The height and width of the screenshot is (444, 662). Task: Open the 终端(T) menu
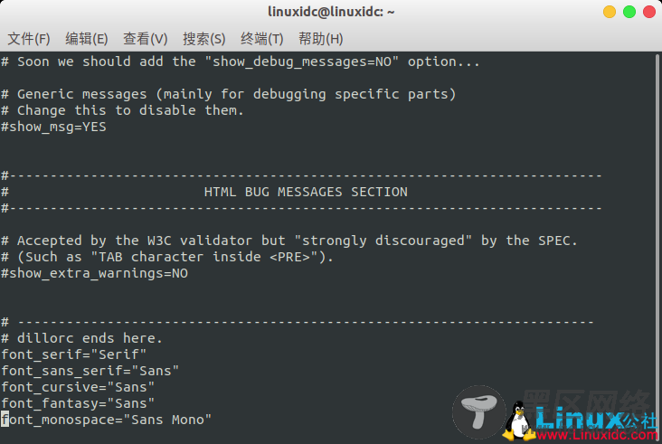coord(261,39)
